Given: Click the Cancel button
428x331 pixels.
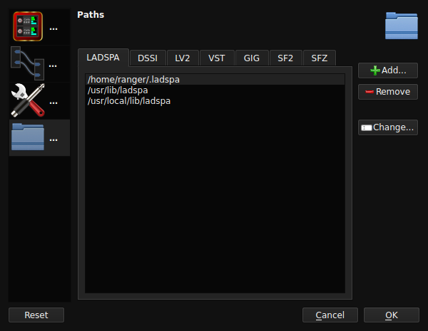Looking at the screenshot, I should tap(330, 315).
